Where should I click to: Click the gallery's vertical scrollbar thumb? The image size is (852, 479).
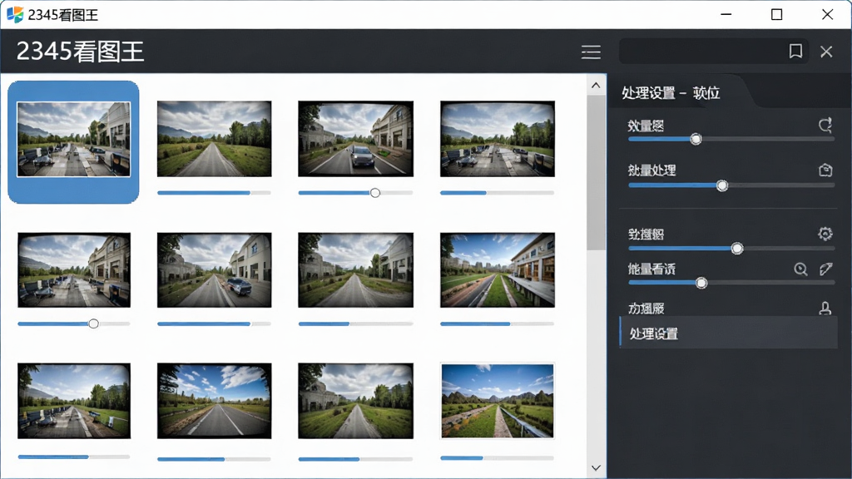pos(596,172)
